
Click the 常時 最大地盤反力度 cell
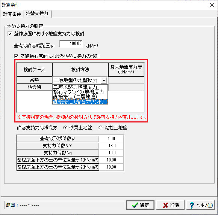[x=126, y=80]
